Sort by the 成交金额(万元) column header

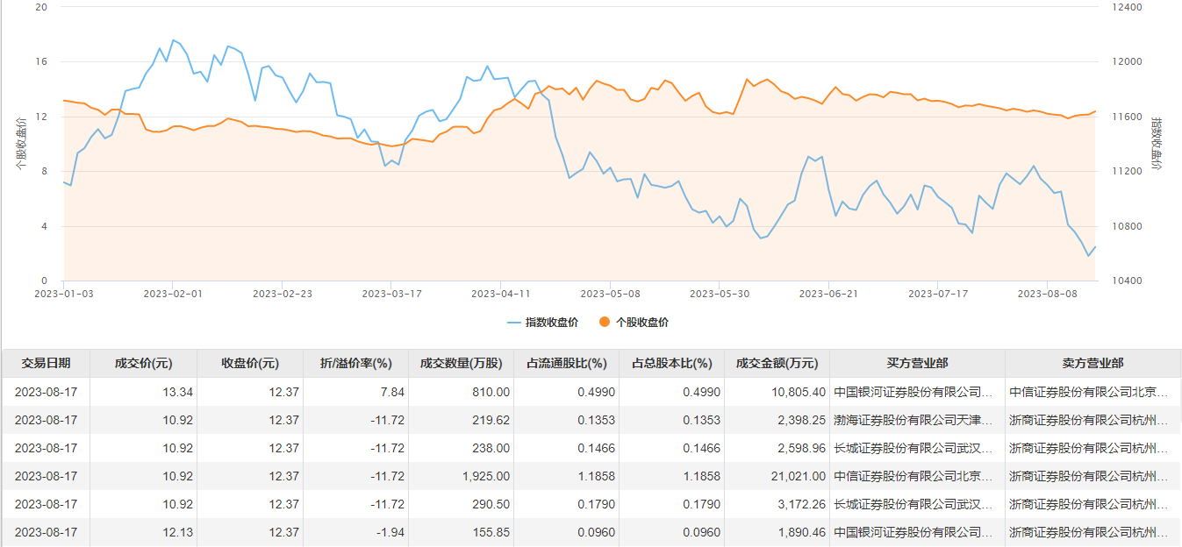tap(777, 364)
